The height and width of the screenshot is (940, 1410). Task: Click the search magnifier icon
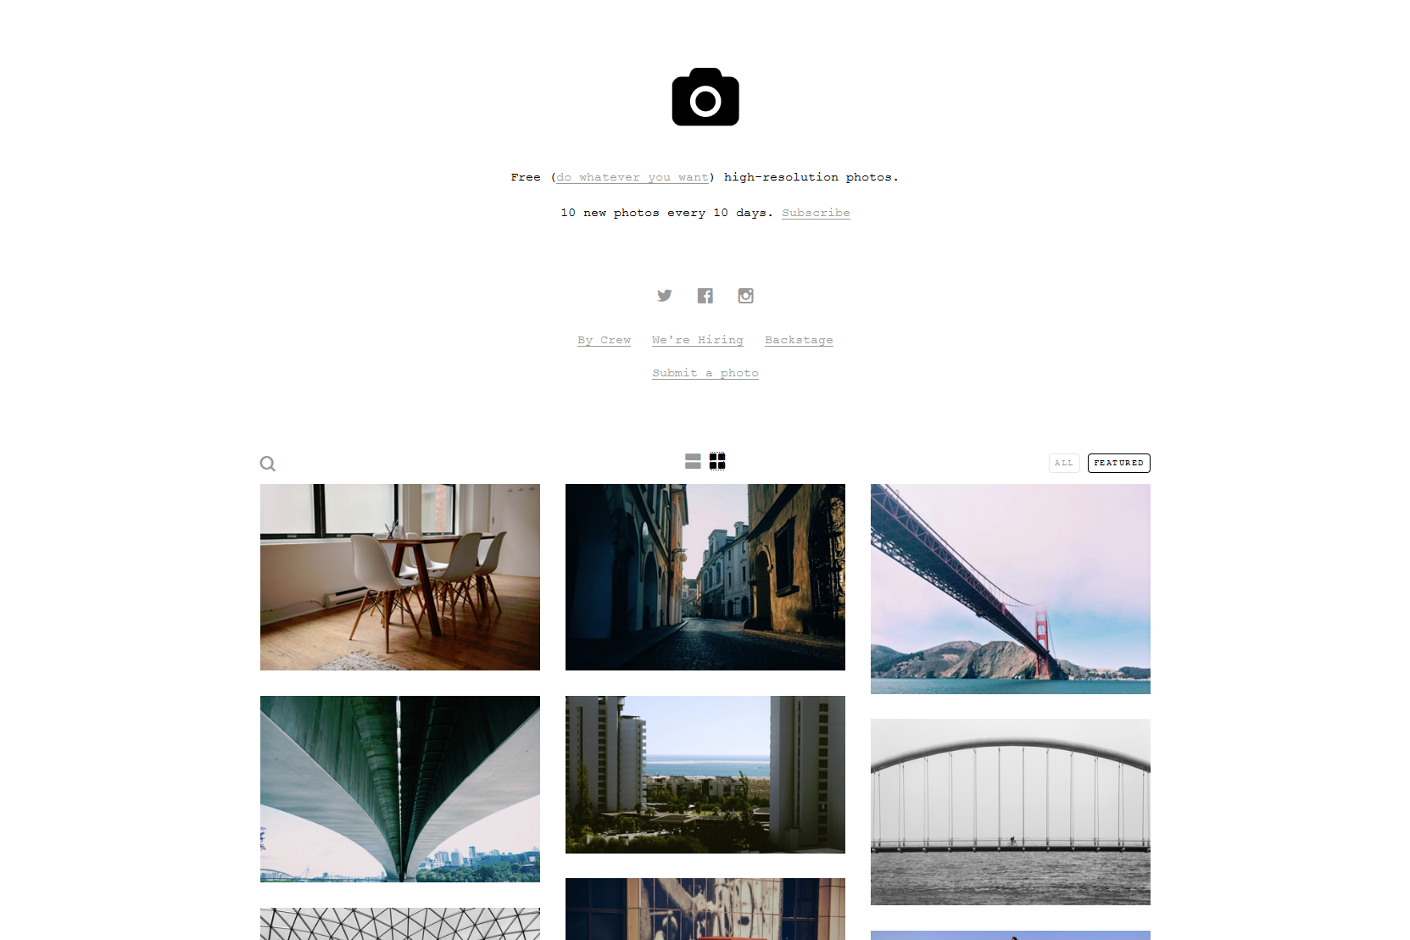click(x=268, y=464)
